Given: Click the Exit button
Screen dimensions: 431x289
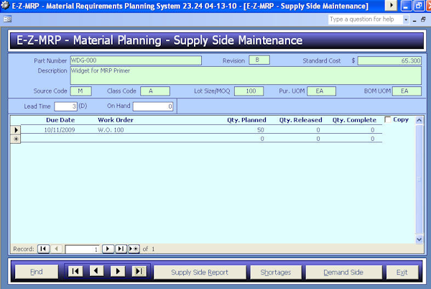Looking at the screenshot, I should 402,272.
